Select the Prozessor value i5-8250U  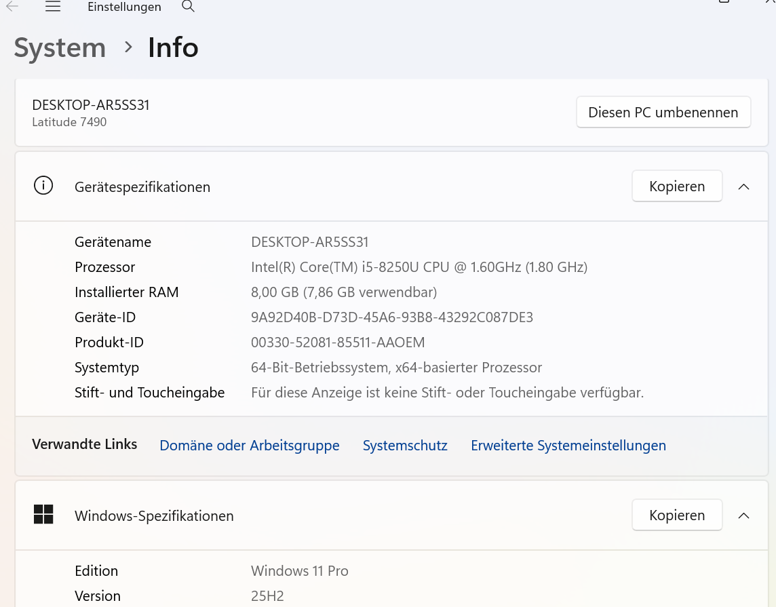tap(419, 267)
